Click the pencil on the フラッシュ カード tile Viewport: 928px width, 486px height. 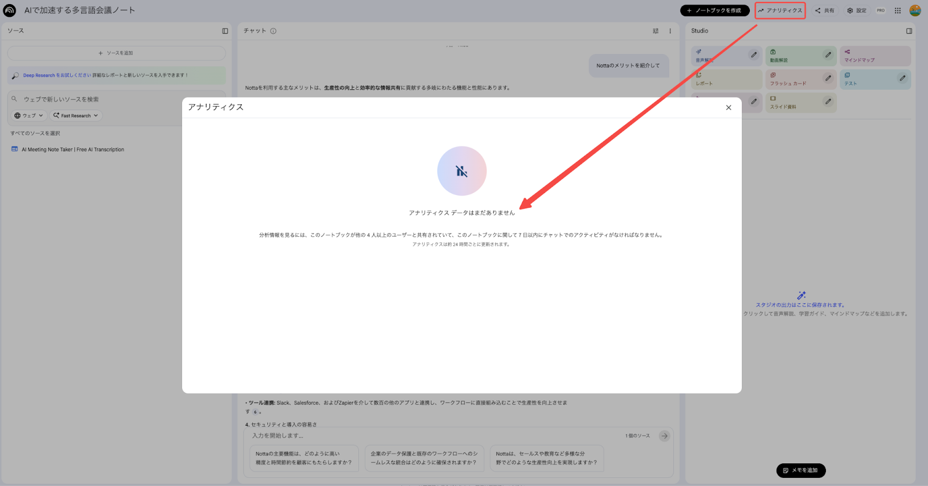[x=828, y=78]
